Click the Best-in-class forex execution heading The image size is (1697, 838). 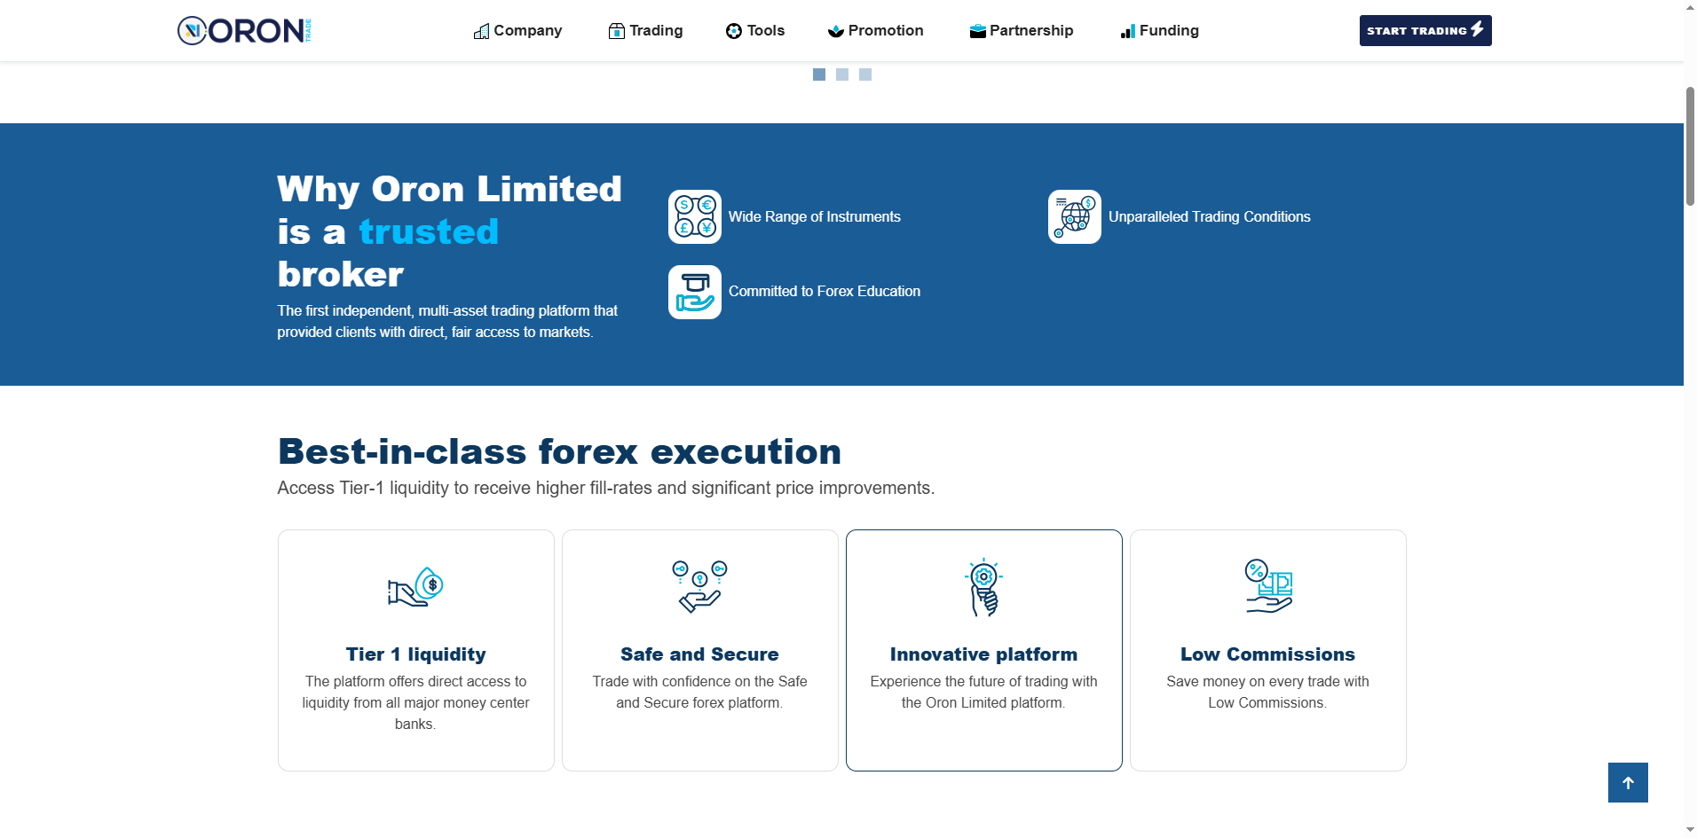(559, 451)
